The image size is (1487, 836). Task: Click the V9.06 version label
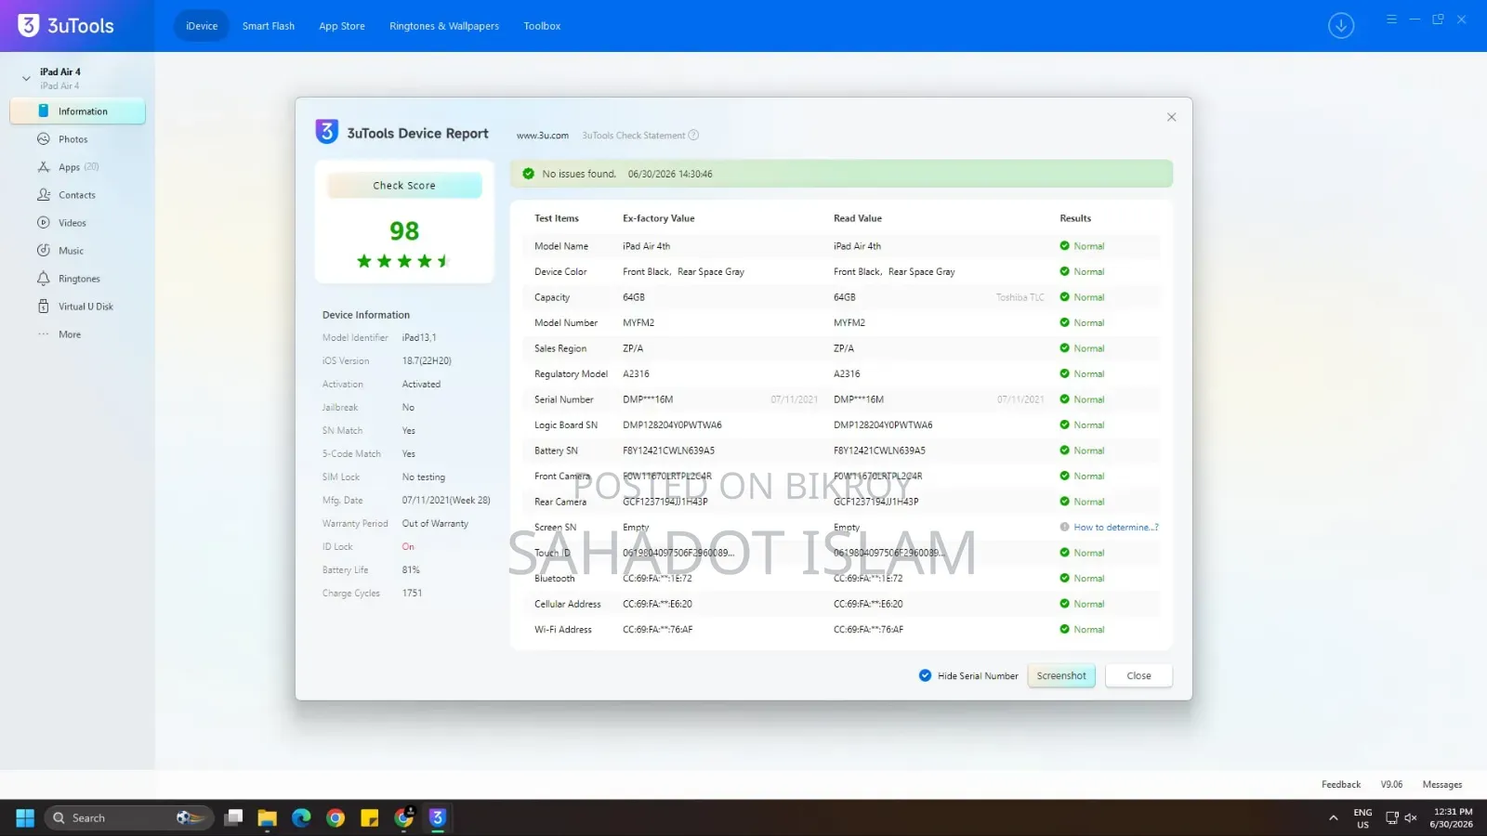1391,784
